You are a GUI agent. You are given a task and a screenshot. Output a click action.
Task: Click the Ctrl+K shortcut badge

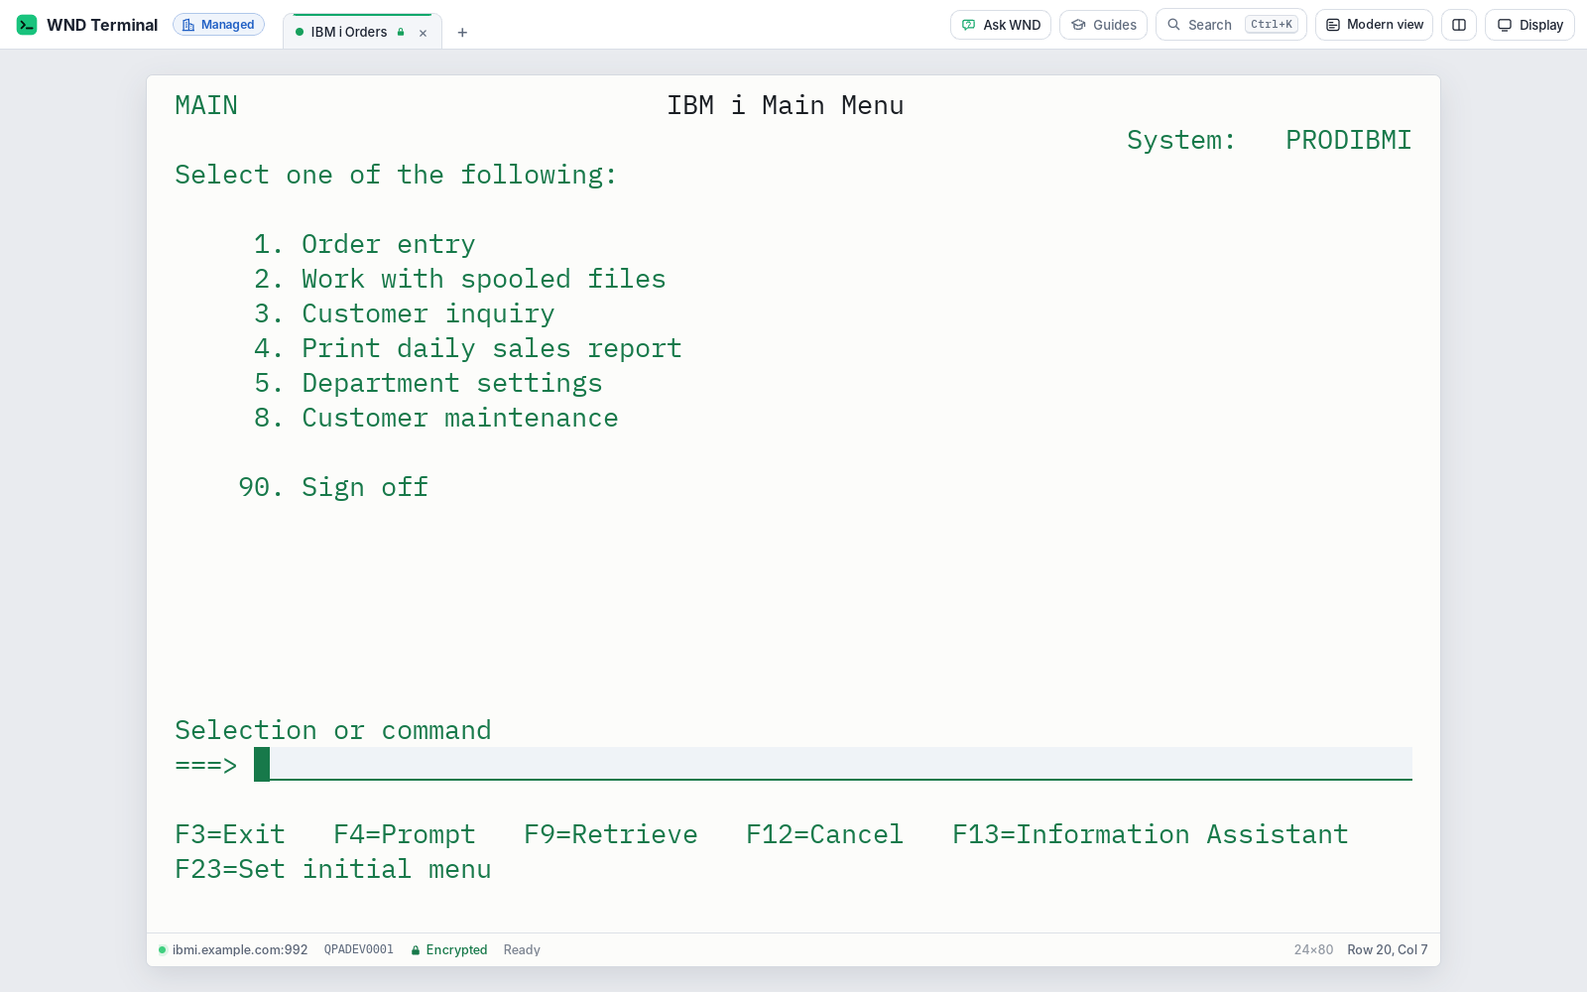[x=1272, y=25]
